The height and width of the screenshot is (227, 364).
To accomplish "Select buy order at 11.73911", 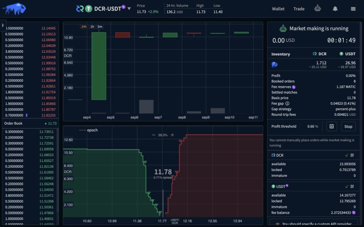I will pos(30,132).
